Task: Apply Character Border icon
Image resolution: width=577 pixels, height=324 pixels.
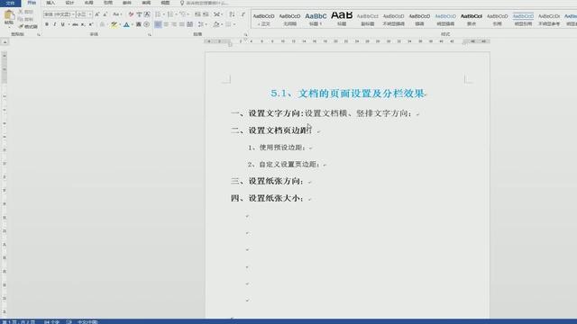Action: pyautogui.click(x=147, y=14)
